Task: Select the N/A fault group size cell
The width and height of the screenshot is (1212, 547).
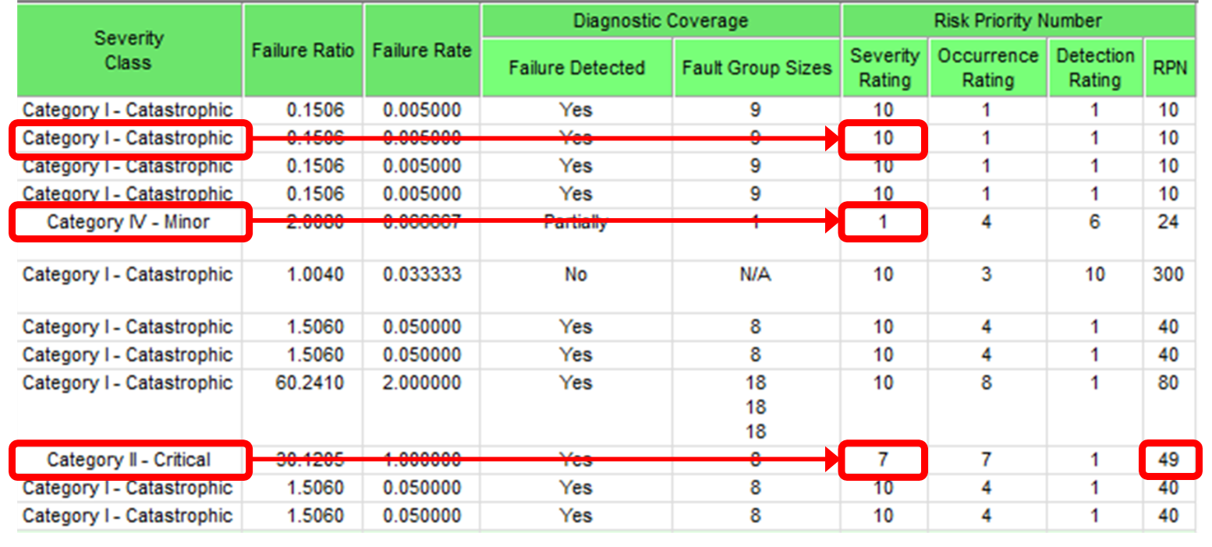Action: point(755,275)
